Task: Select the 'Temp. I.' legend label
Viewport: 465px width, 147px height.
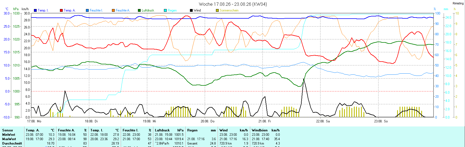Action: (43, 10)
